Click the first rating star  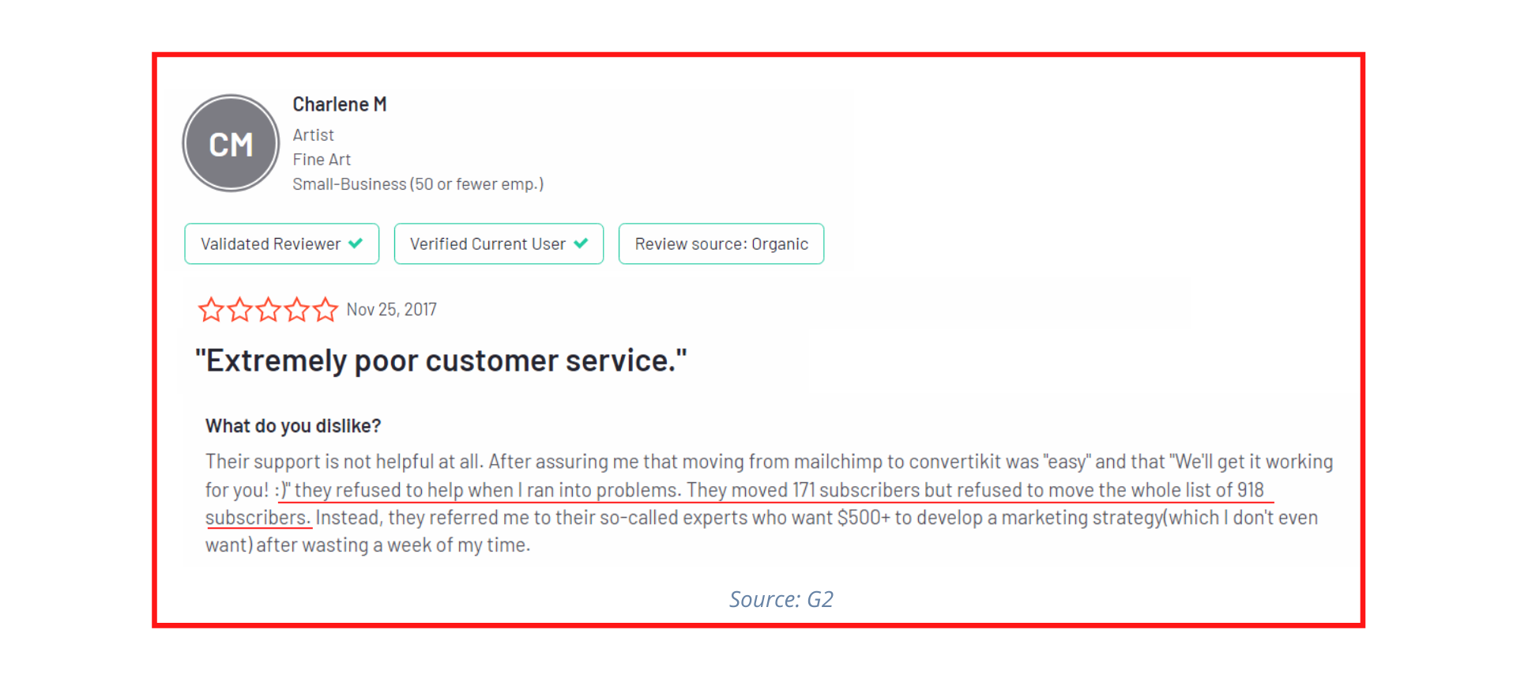tap(211, 309)
